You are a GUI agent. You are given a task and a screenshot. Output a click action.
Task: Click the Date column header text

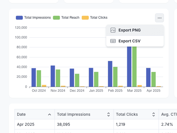[21, 114]
